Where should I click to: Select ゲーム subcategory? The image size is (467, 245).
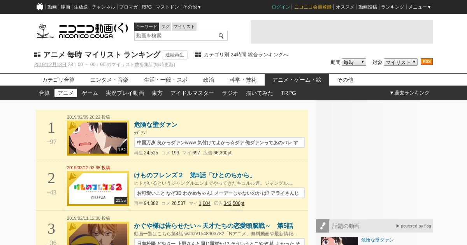coord(90,93)
